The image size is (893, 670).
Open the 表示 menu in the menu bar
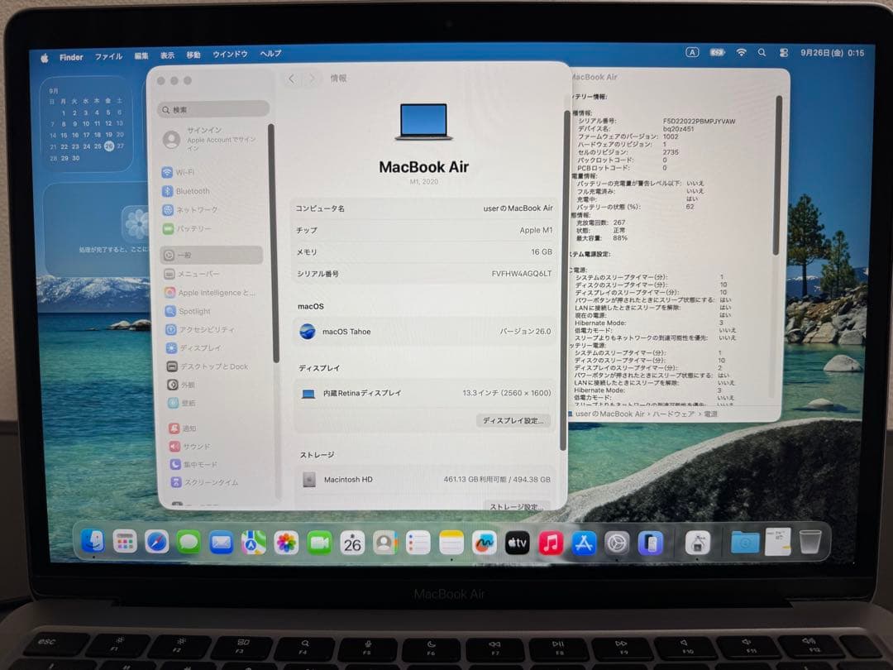pos(169,54)
